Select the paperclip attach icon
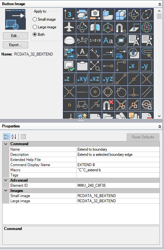This screenshot has width=164, height=250. pyautogui.click(x=134, y=54)
